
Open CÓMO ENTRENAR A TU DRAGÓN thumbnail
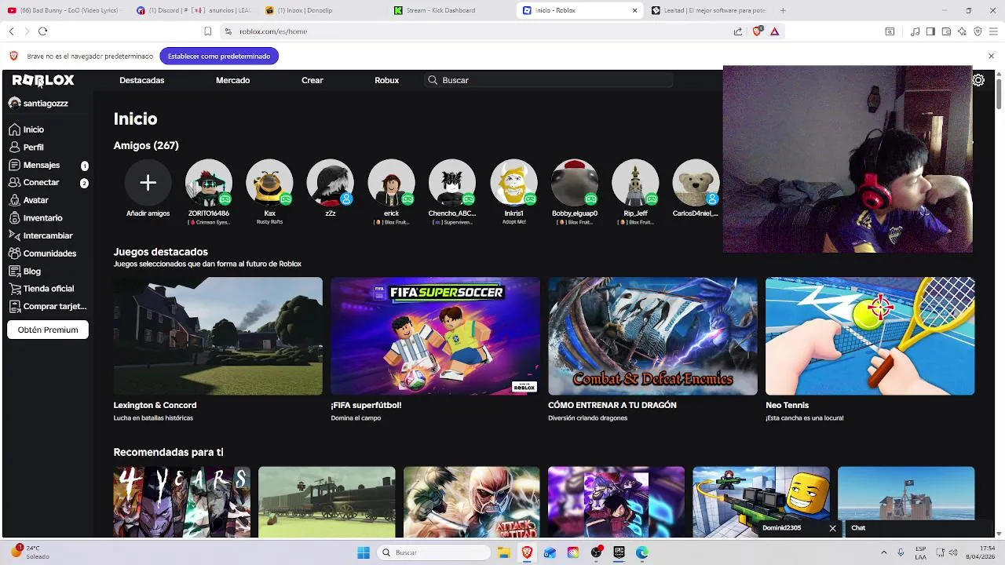[652, 336]
